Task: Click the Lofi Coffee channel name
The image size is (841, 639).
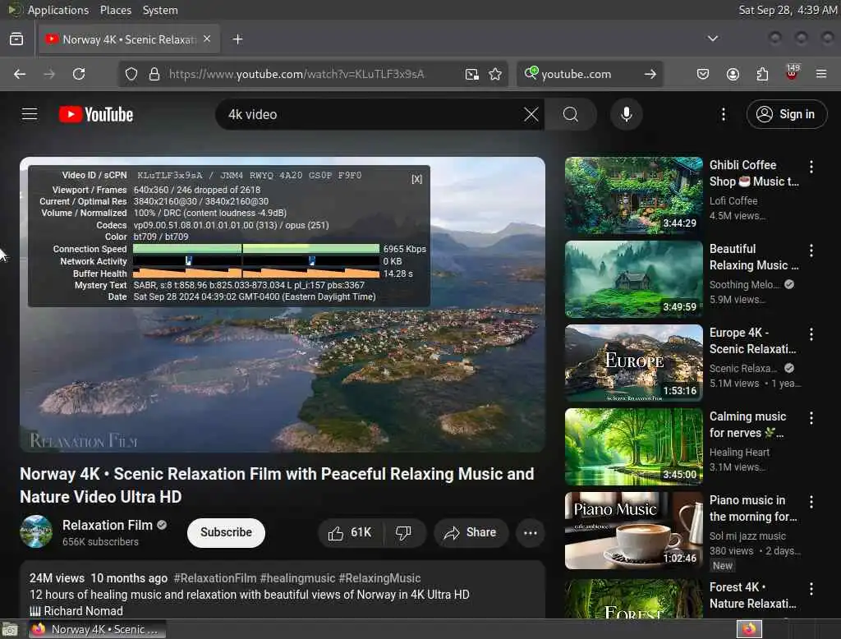Action: click(x=733, y=200)
